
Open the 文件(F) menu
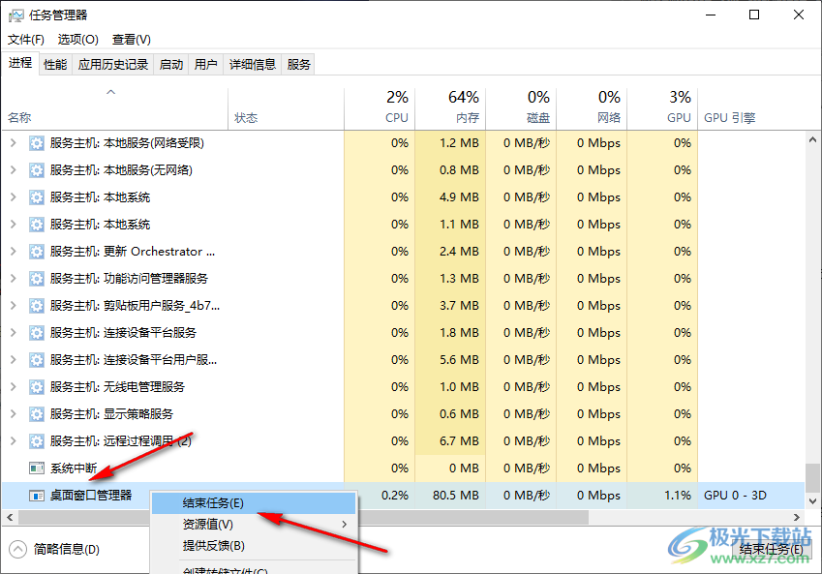coord(26,40)
